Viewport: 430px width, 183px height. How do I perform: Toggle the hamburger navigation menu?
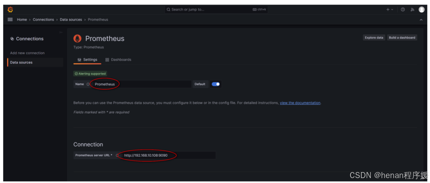(x=10, y=20)
